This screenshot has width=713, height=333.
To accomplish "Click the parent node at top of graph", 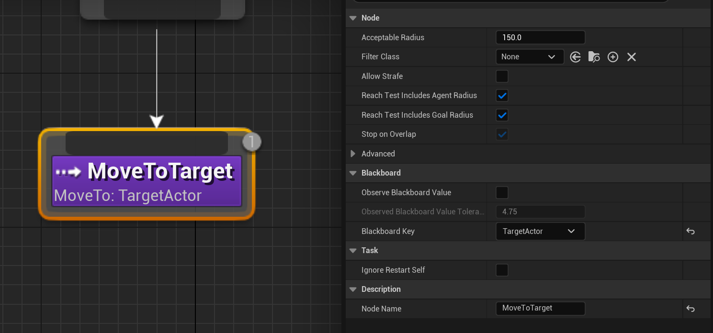I will tap(162, 9).
